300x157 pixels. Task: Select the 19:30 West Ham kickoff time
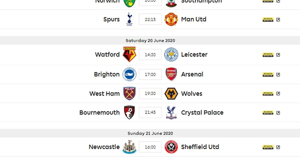pos(150,93)
